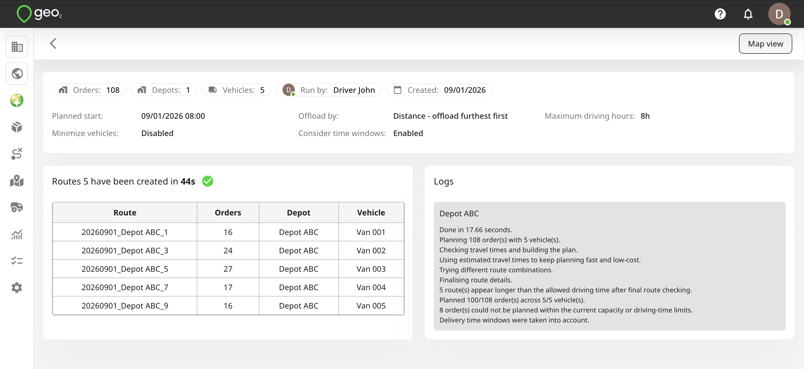Screen dimensions: 804x369
Task: Click the Depot column header
Action: [x=299, y=213]
